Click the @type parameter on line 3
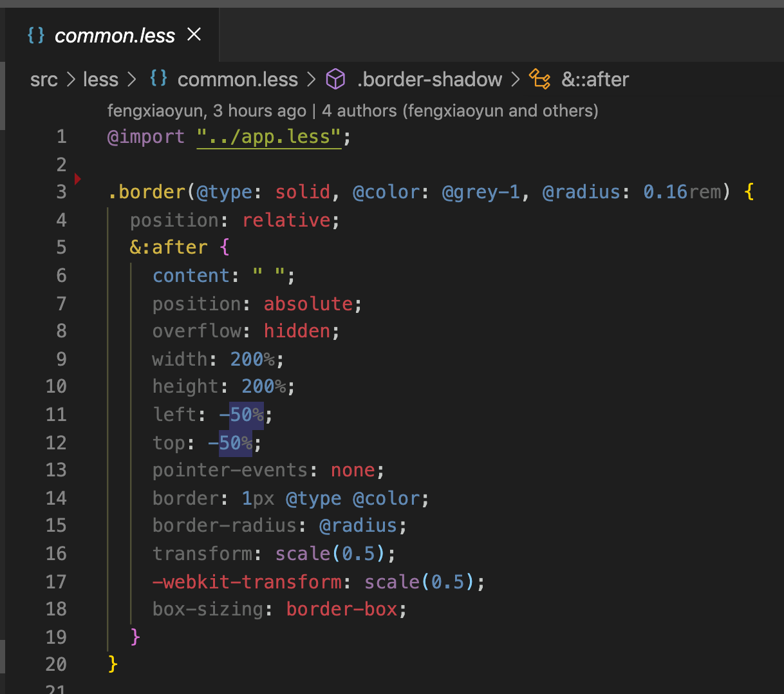The width and height of the screenshot is (784, 694). point(225,192)
